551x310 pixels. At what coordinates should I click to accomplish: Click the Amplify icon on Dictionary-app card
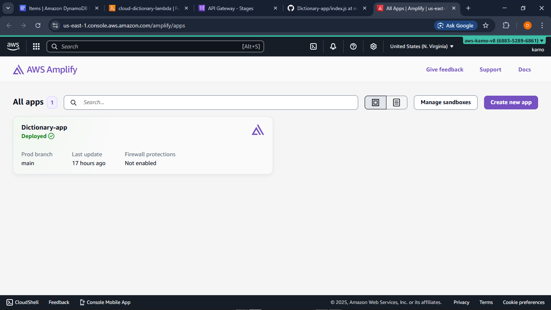(x=258, y=130)
